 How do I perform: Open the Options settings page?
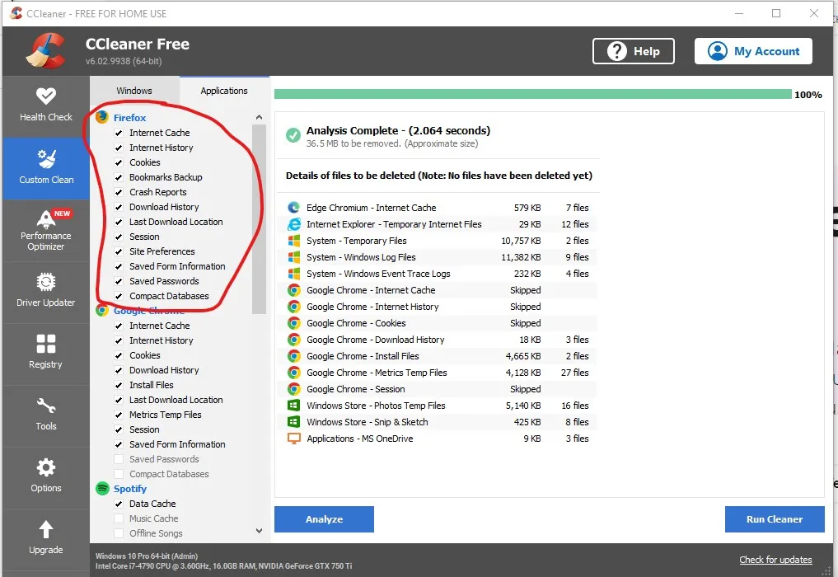click(x=46, y=476)
